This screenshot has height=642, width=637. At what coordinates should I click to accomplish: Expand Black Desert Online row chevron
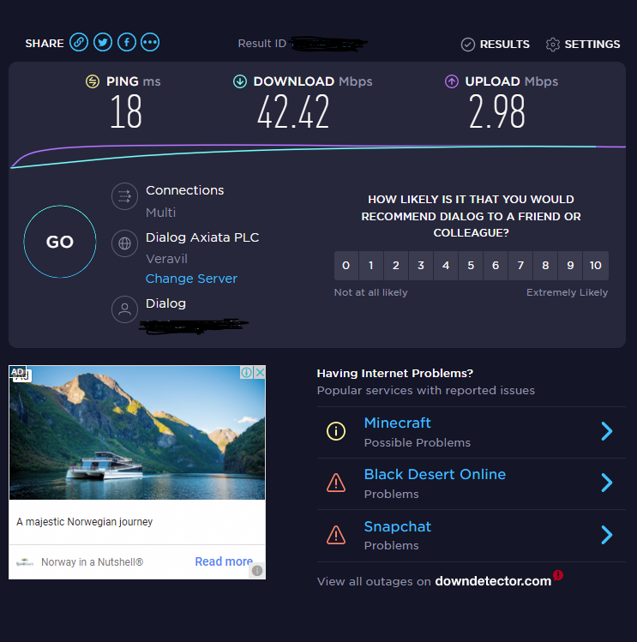(607, 483)
